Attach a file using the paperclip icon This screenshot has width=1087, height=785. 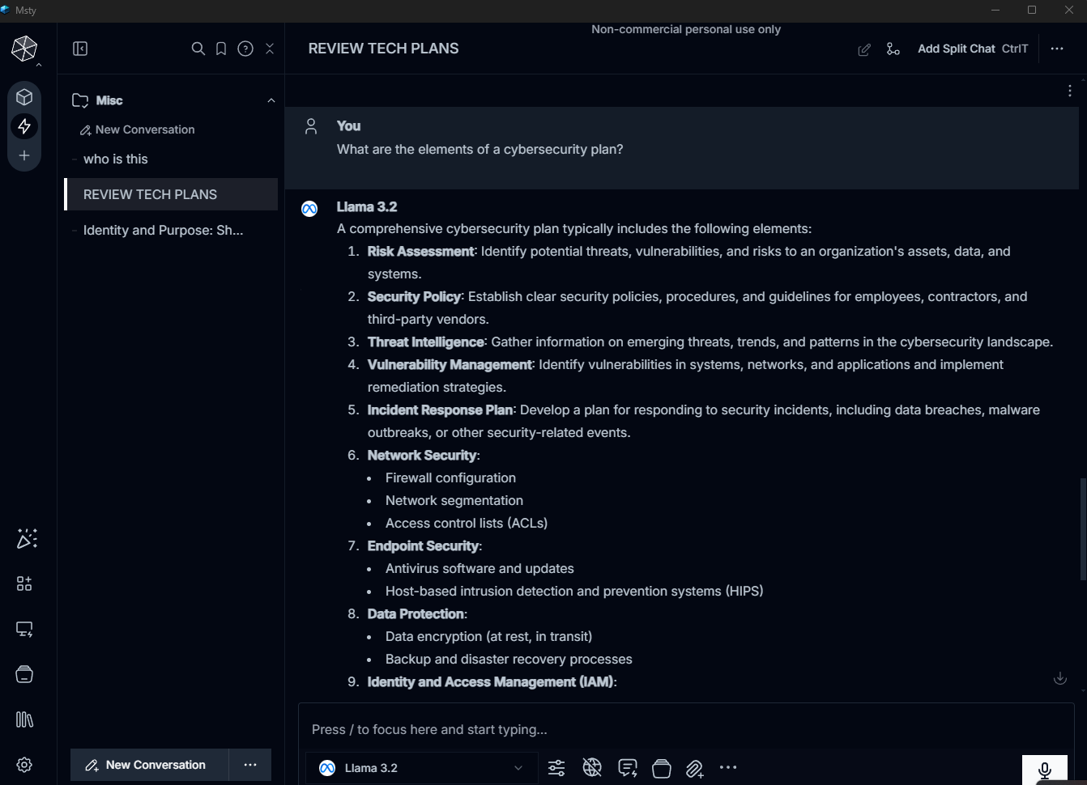click(x=694, y=768)
